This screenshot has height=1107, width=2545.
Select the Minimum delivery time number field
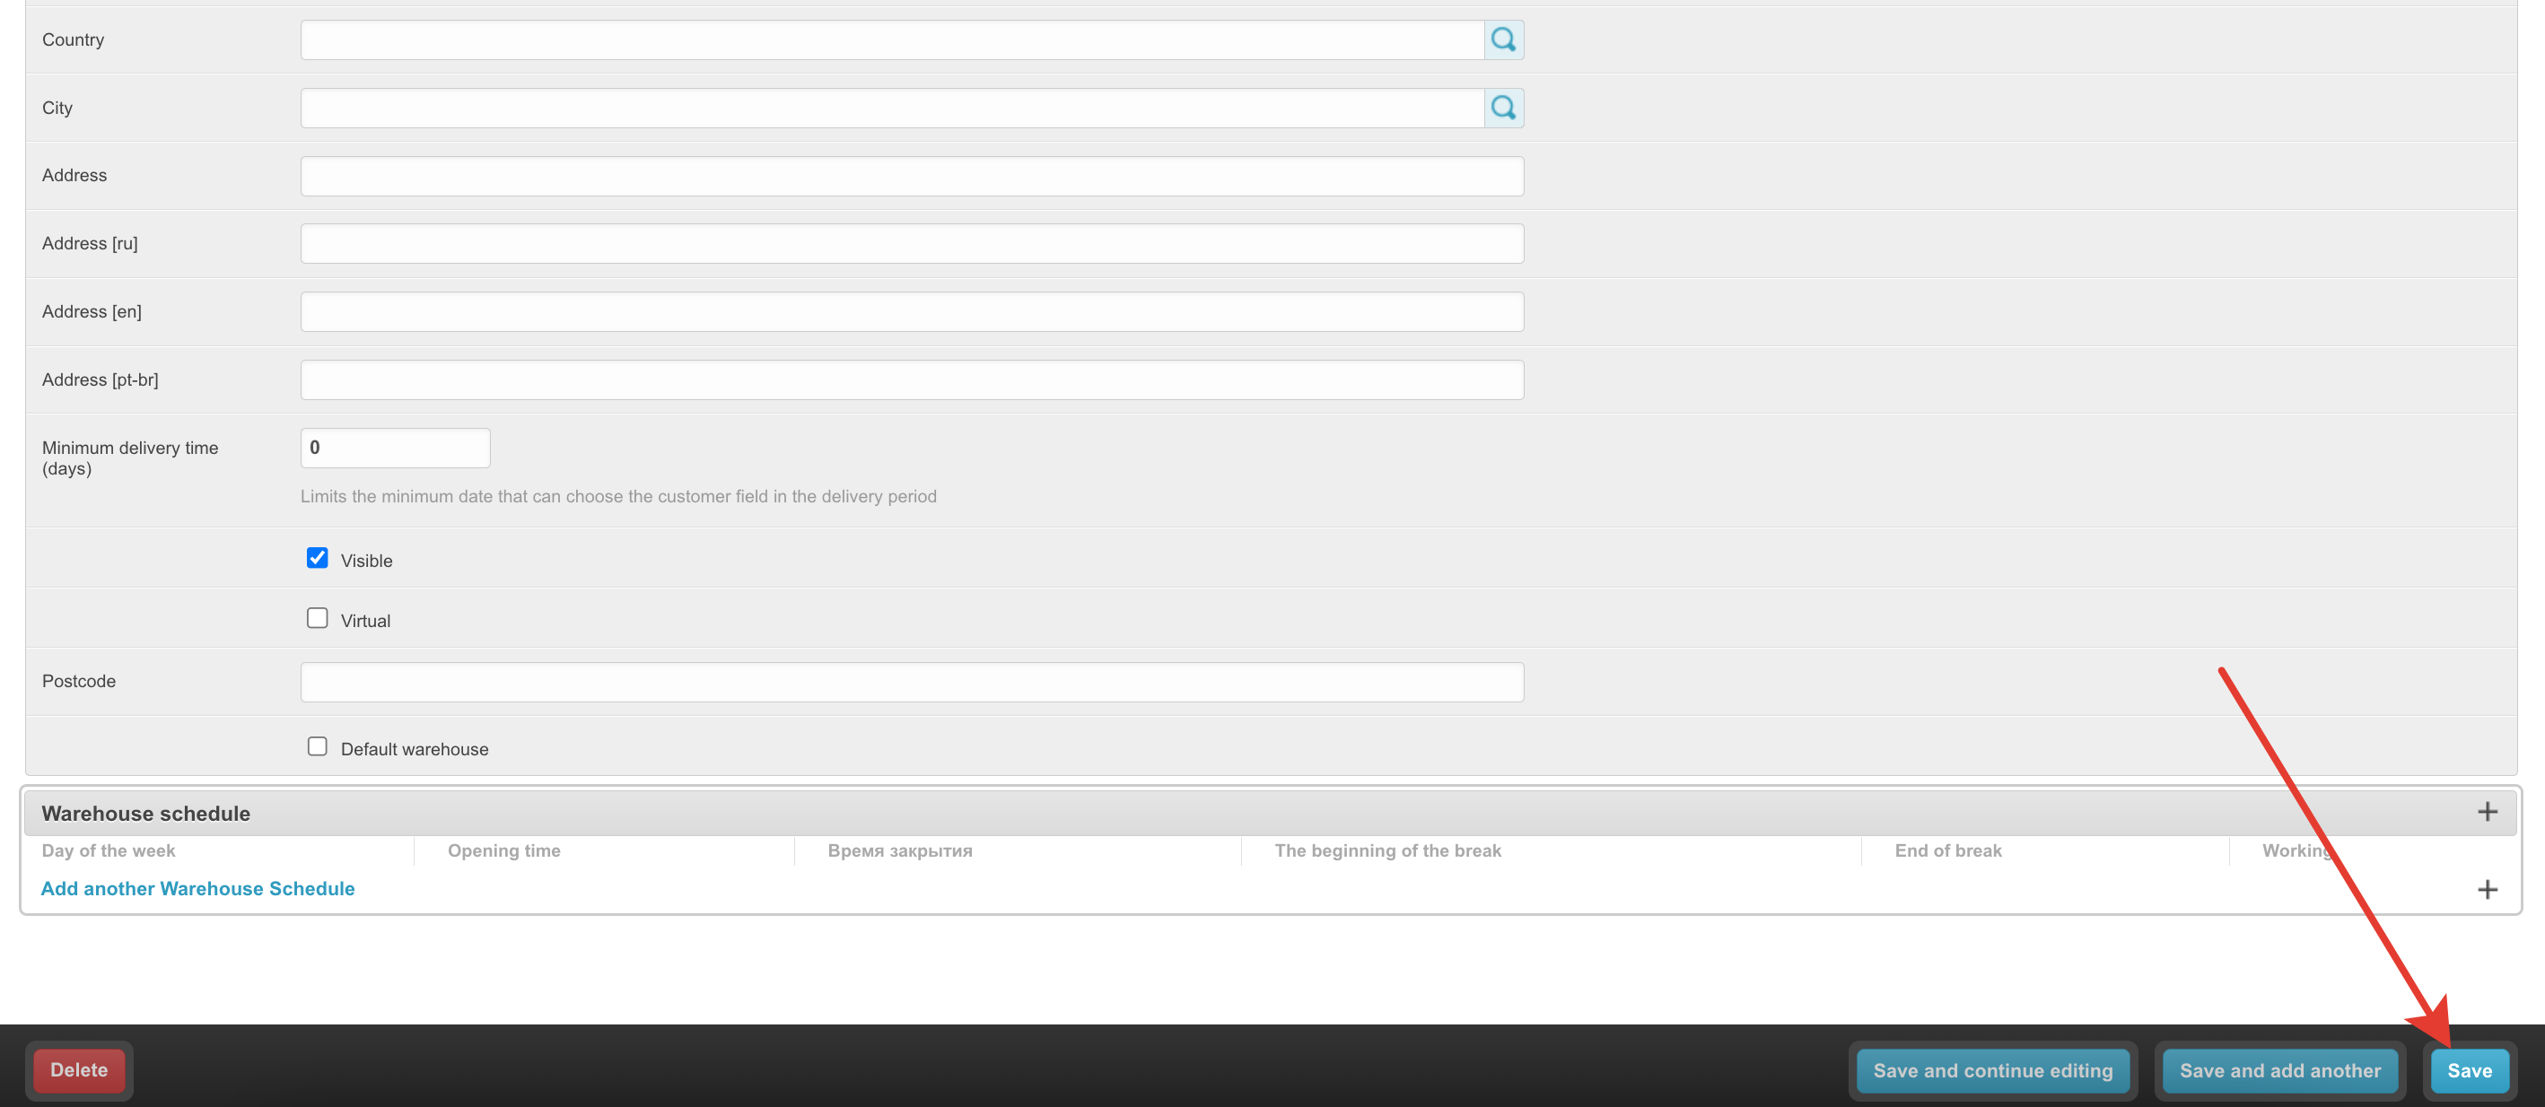pos(394,448)
